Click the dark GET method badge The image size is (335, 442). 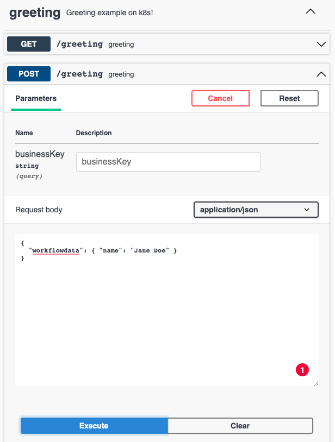click(28, 44)
